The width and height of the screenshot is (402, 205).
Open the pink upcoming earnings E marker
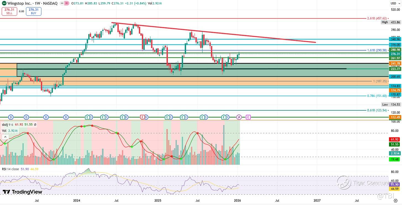[x=248, y=117]
